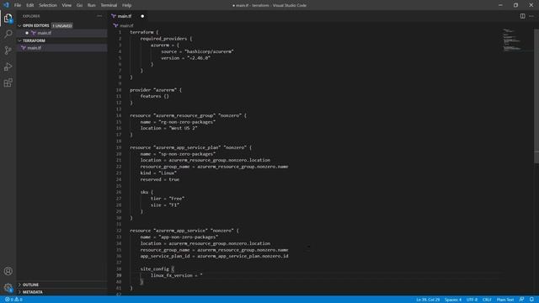Image resolution: width=539 pixels, height=303 pixels.
Task: Click Ln 39, Col 29 cursor position
Action: [428, 300]
